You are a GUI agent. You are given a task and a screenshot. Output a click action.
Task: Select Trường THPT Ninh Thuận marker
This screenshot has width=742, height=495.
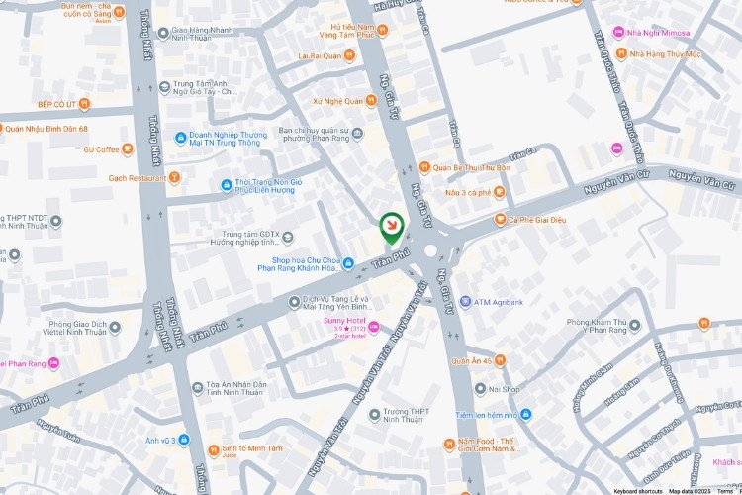click(x=374, y=415)
